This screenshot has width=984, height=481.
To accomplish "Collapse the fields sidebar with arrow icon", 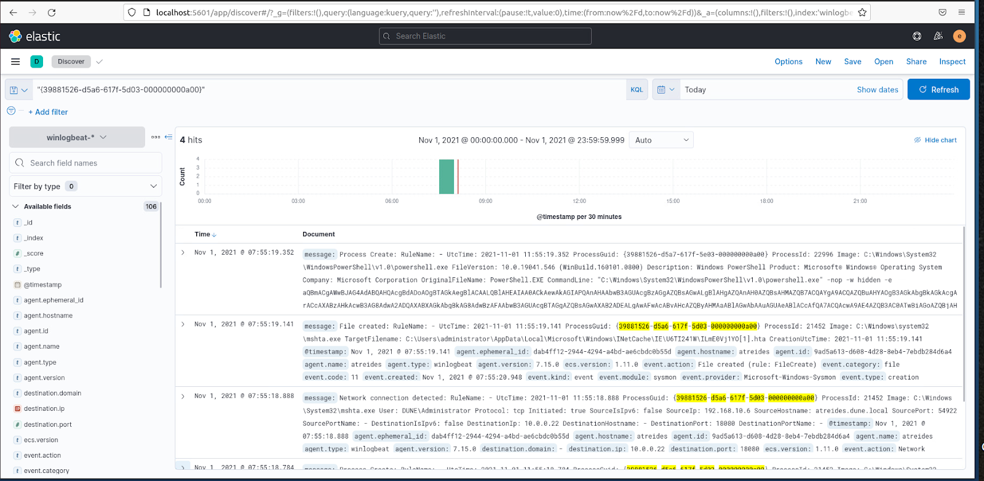I will tap(169, 137).
